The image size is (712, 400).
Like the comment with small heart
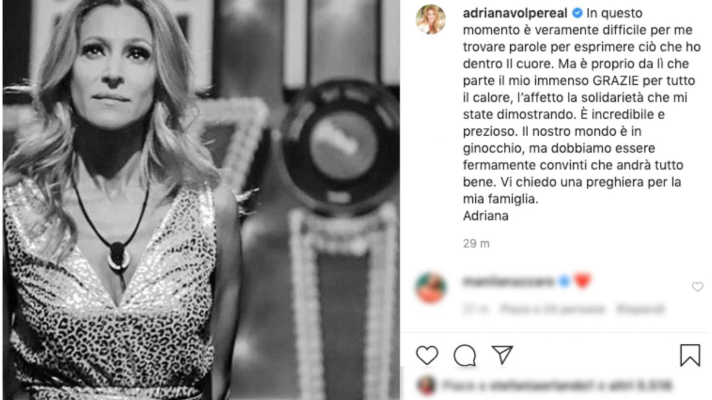coord(697,287)
